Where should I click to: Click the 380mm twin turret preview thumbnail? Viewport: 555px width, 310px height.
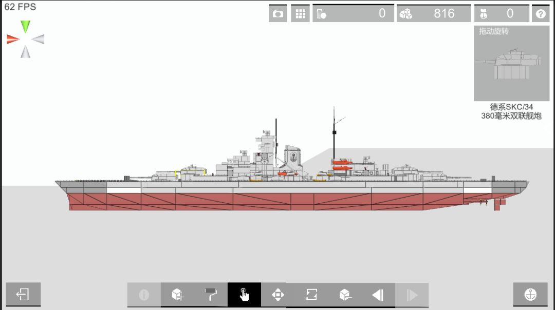click(x=511, y=63)
